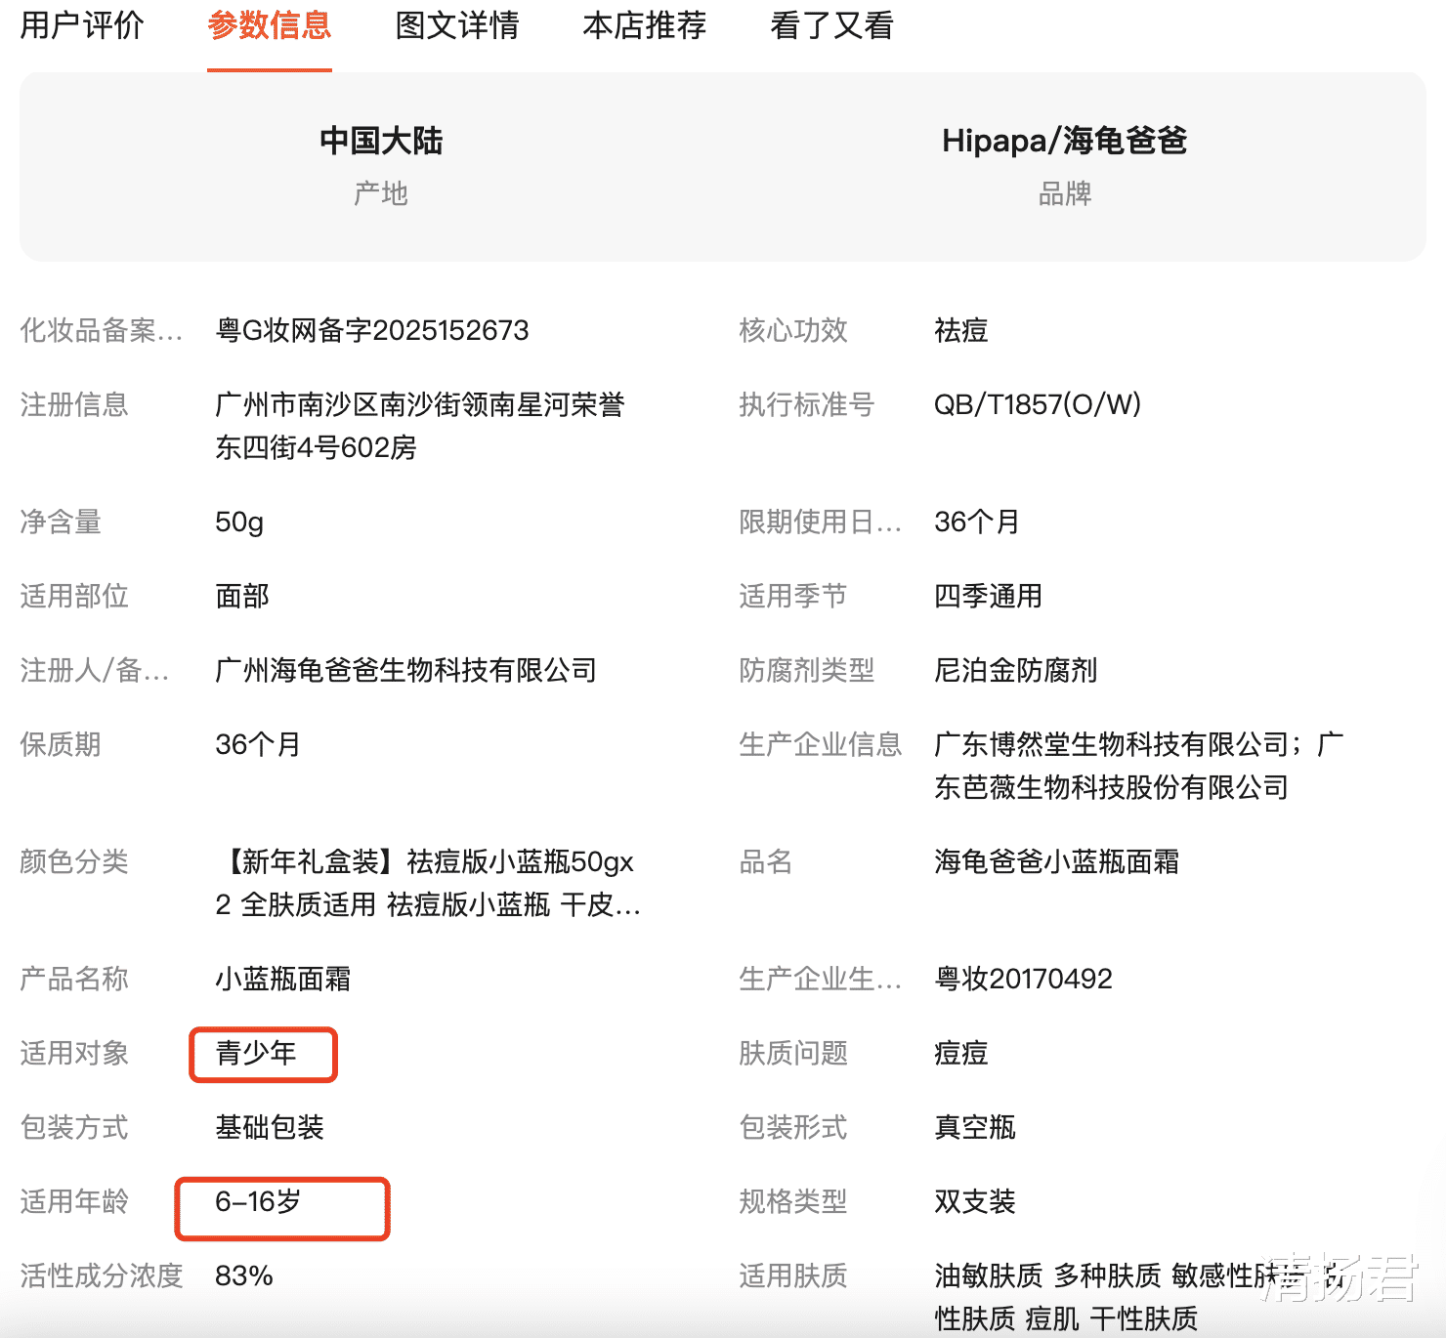
Task: Click the truncated 限期使用日… label
Action: tap(821, 522)
